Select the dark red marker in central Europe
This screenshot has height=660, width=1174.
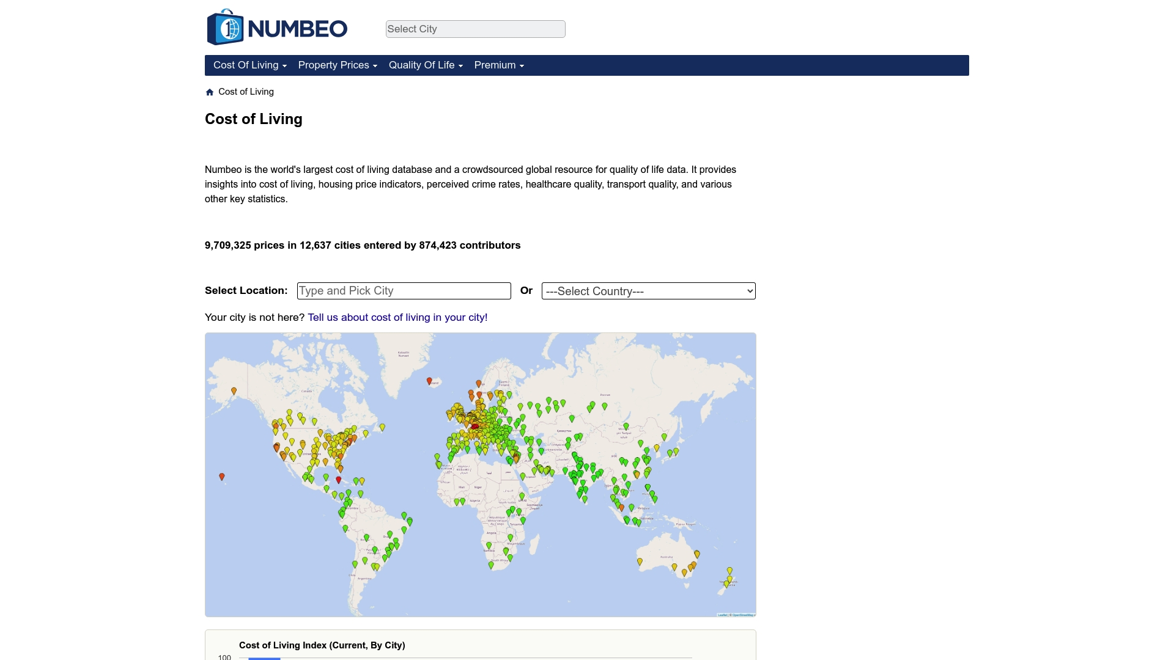476,427
